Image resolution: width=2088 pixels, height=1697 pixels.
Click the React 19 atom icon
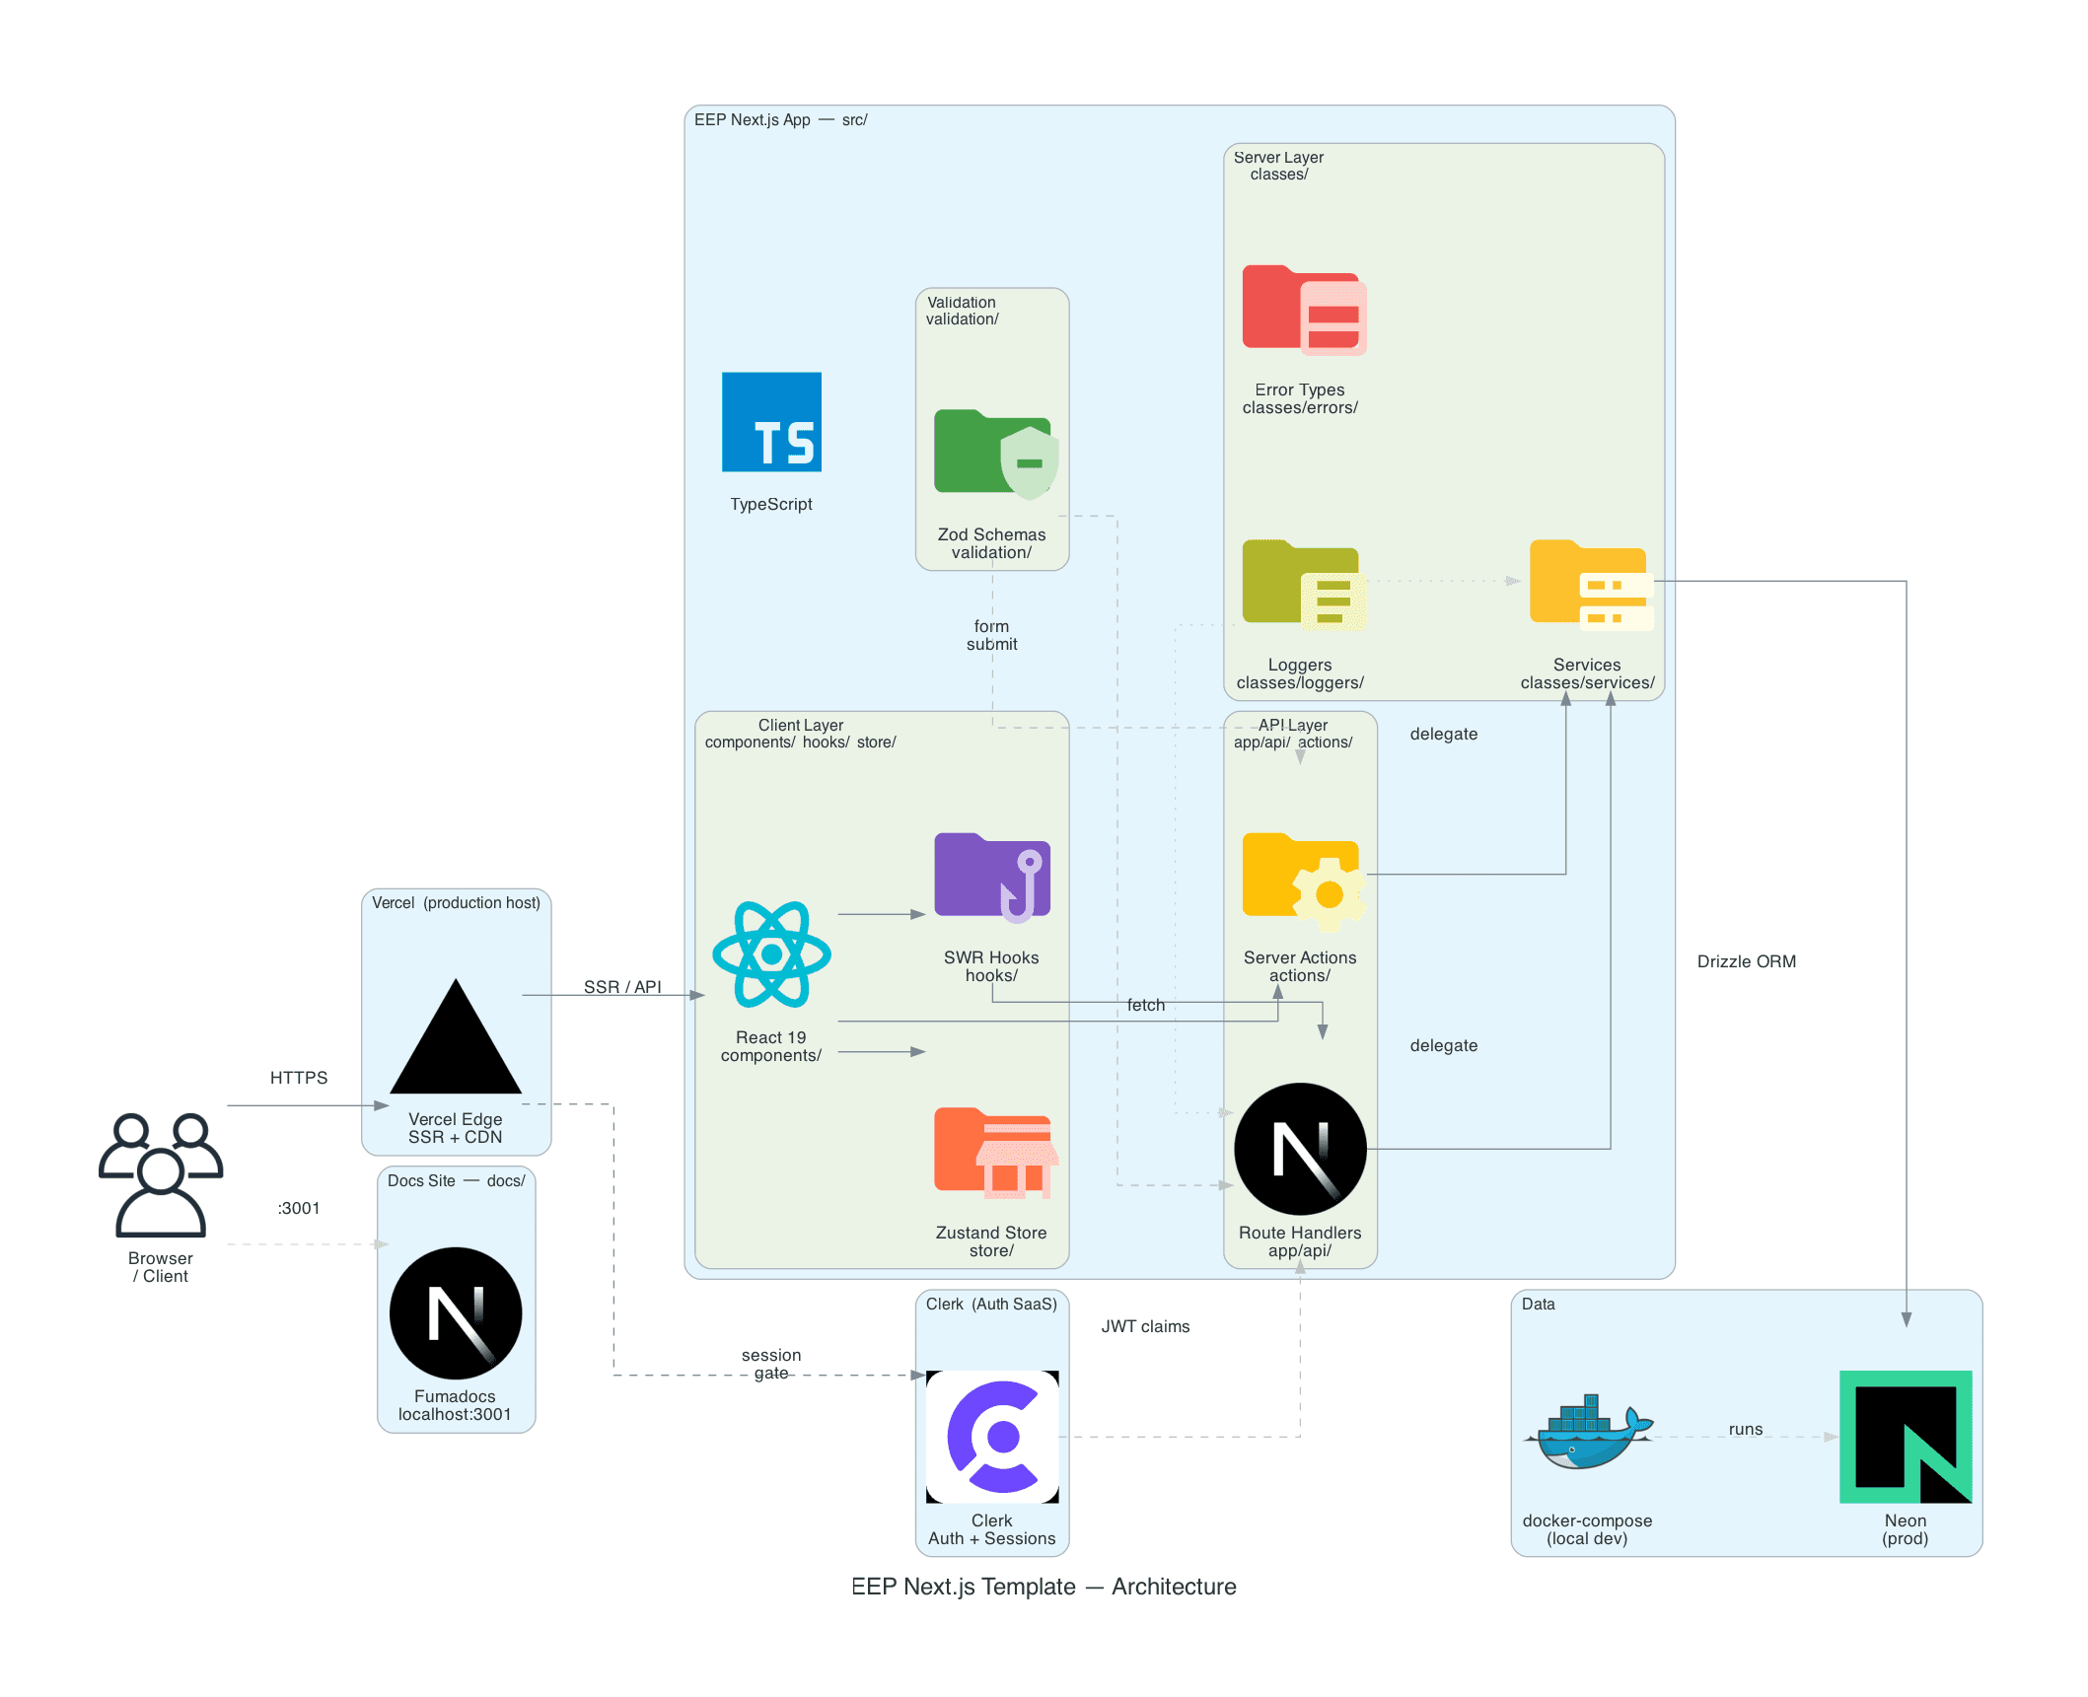pyautogui.click(x=771, y=955)
